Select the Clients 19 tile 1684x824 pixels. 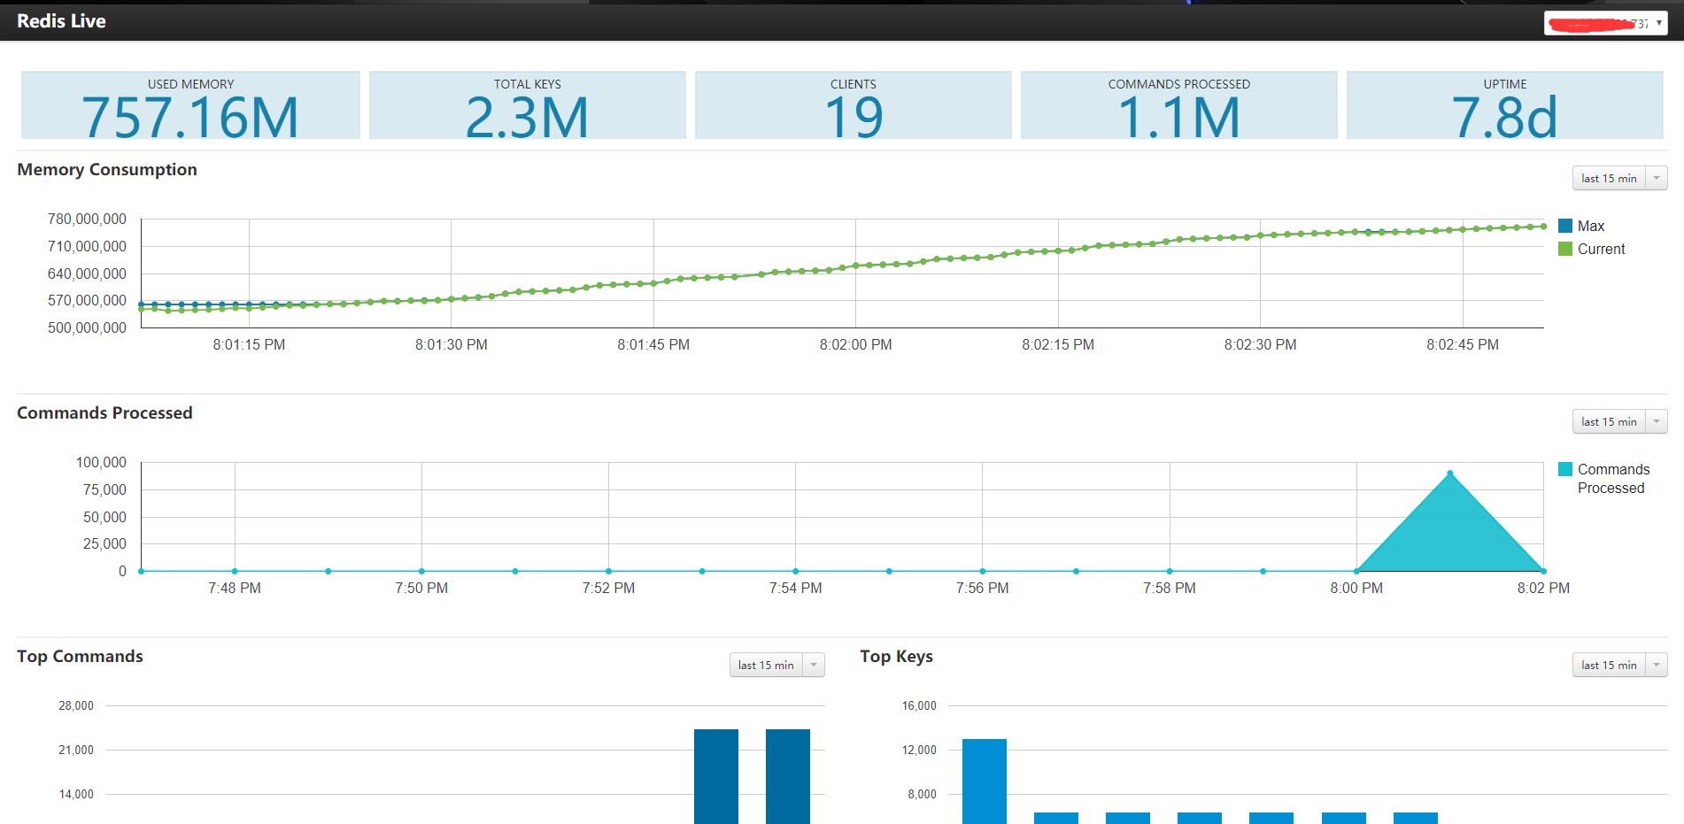(x=854, y=105)
